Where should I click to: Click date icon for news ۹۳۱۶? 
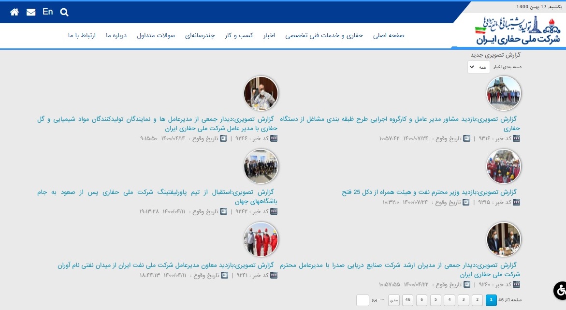(467, 138)
